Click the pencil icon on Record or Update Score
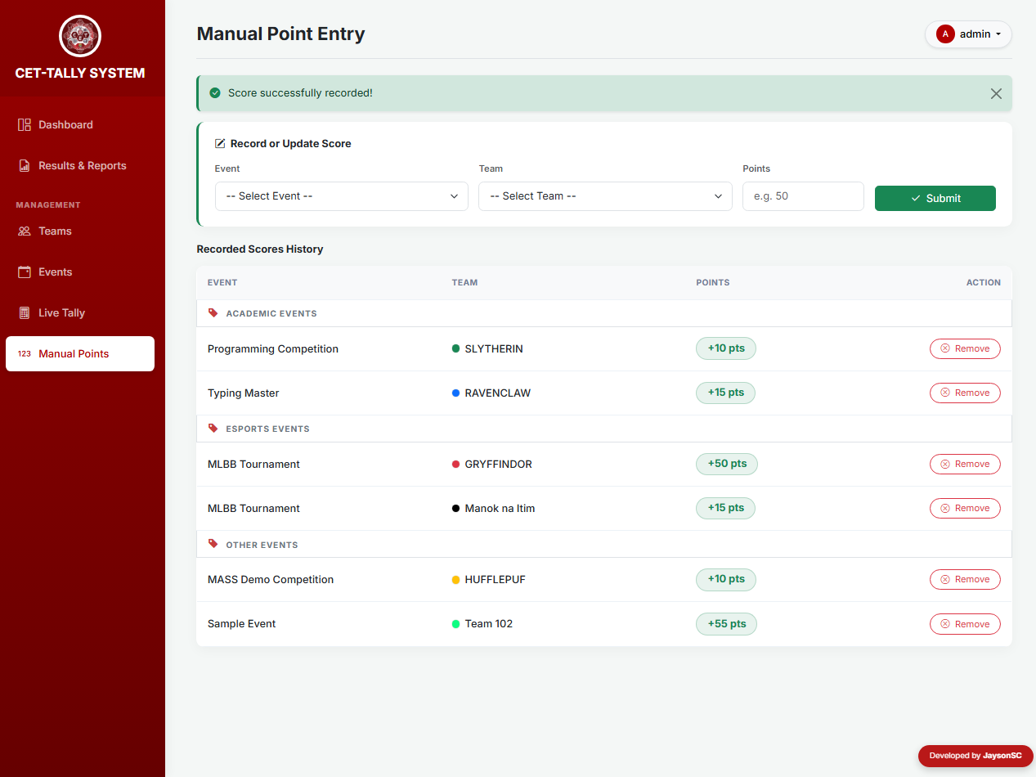The image size is (1036, 777). 219,142
